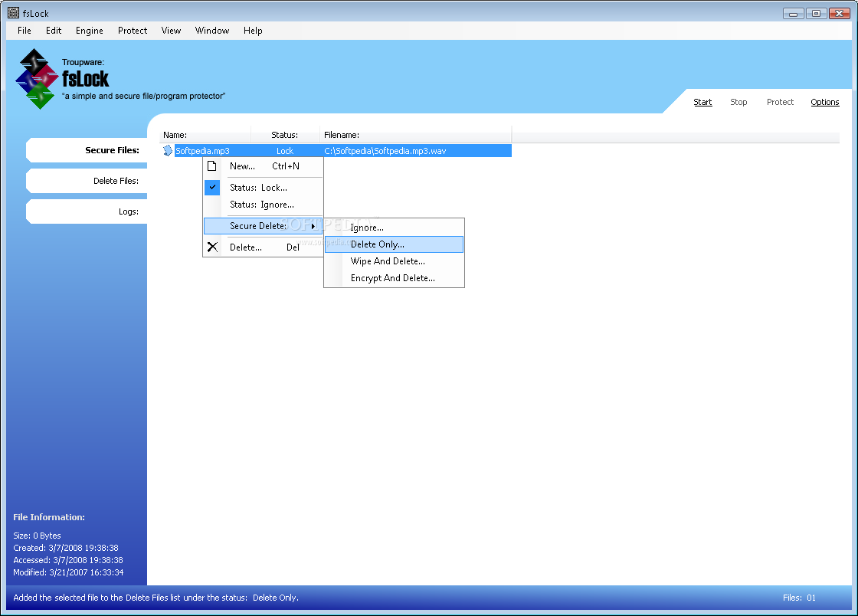Open the Edit menu
Viewport: 858px width, 616px height.
[x=54, y=31]
